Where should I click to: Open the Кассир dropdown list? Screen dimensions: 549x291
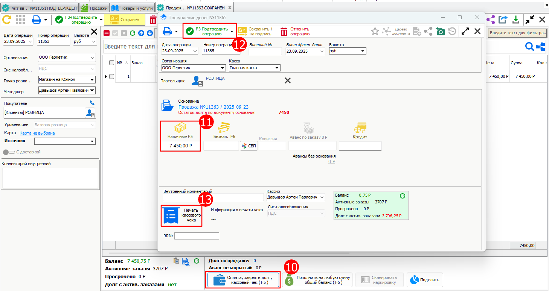322,197
